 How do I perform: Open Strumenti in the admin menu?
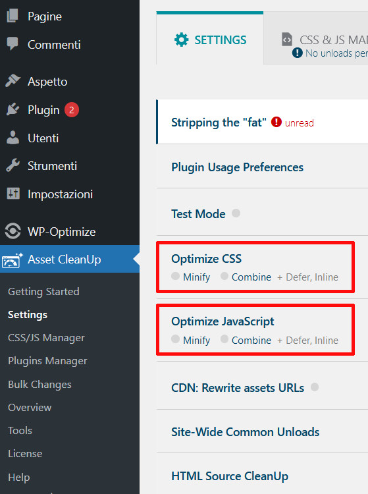(70, 166)
